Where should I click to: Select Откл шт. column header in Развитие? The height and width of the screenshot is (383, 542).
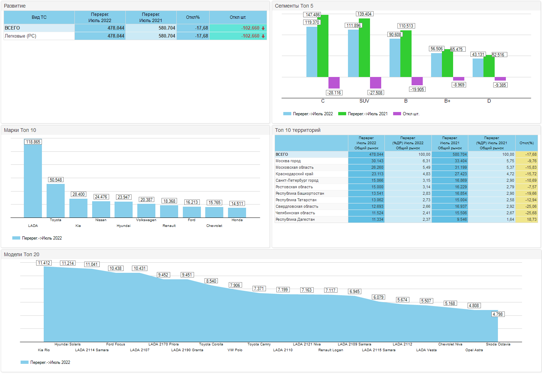pos(238,17)
